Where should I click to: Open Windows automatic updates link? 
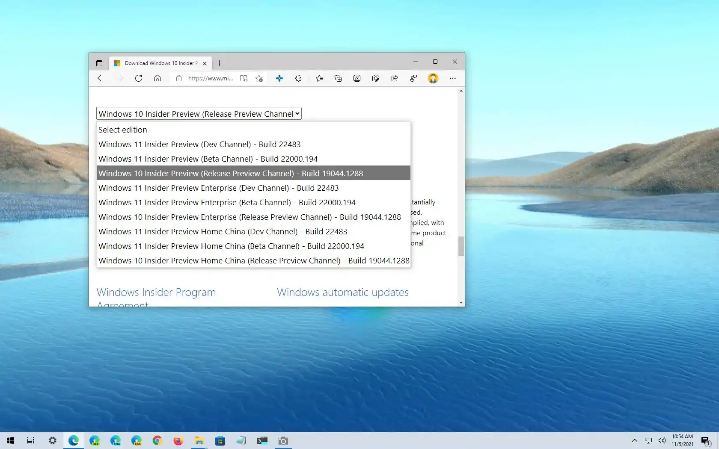click(x=343, y=292)
